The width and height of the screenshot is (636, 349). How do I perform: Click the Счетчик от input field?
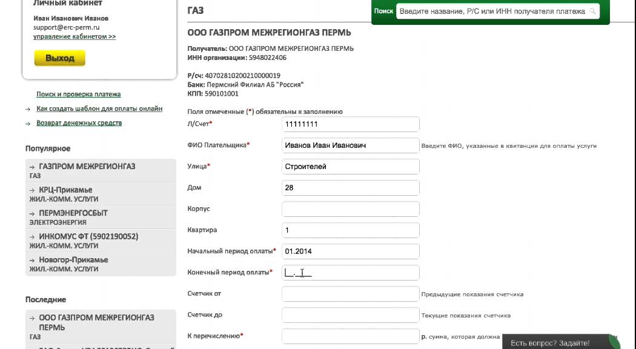click(x=351, y=294)
